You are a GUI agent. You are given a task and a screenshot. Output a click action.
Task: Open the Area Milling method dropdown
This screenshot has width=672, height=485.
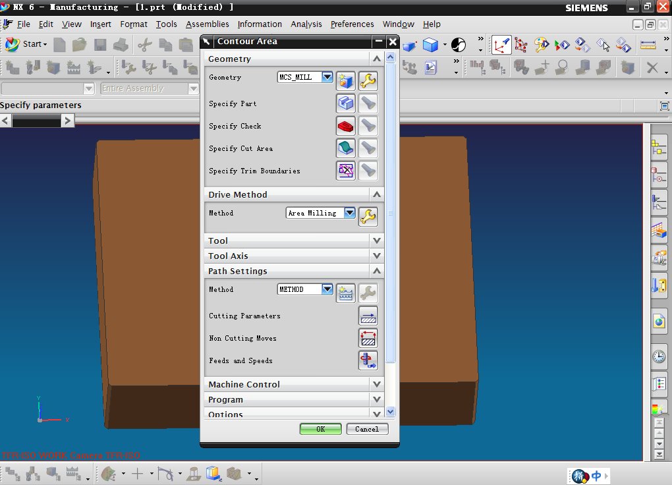coord(350,213)
